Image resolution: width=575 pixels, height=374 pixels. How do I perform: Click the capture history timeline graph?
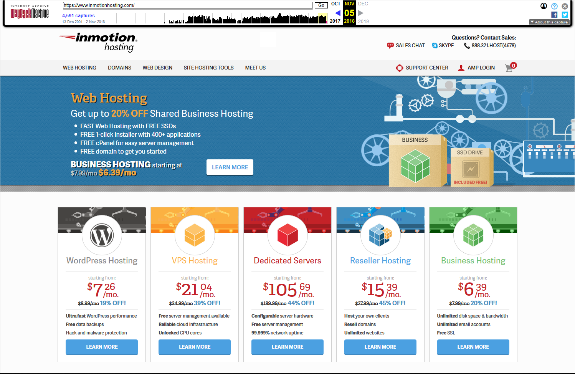[217, 18]
